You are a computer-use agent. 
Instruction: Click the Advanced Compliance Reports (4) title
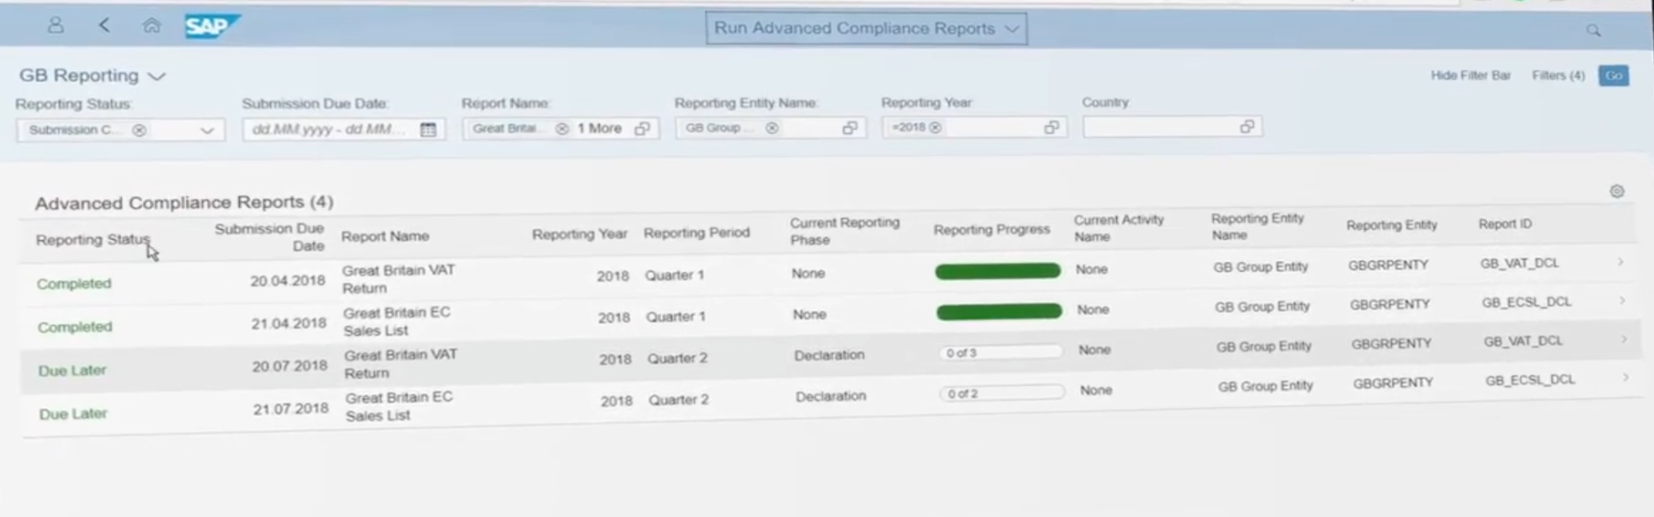click(x=184, y=203)
